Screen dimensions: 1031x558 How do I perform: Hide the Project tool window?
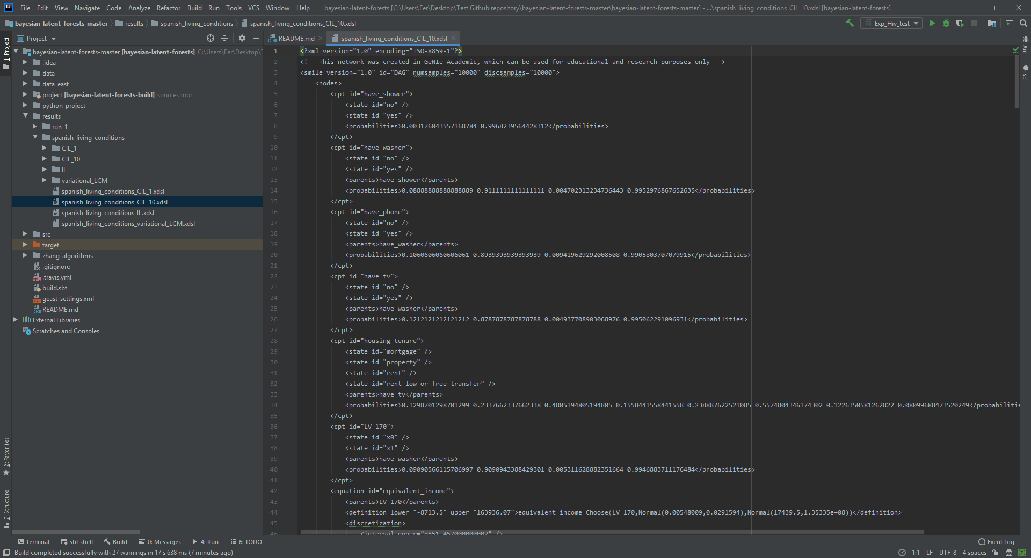click(x=256, y=38)
